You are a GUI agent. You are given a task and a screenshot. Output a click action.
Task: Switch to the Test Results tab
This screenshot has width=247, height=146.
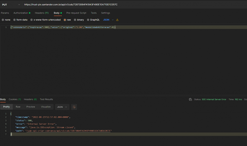46,99
